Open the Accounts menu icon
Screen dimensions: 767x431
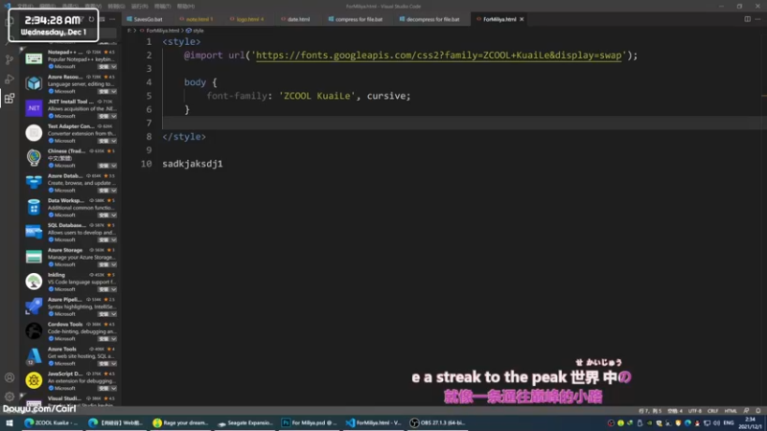pyautogui.click(x=10, y=377)
